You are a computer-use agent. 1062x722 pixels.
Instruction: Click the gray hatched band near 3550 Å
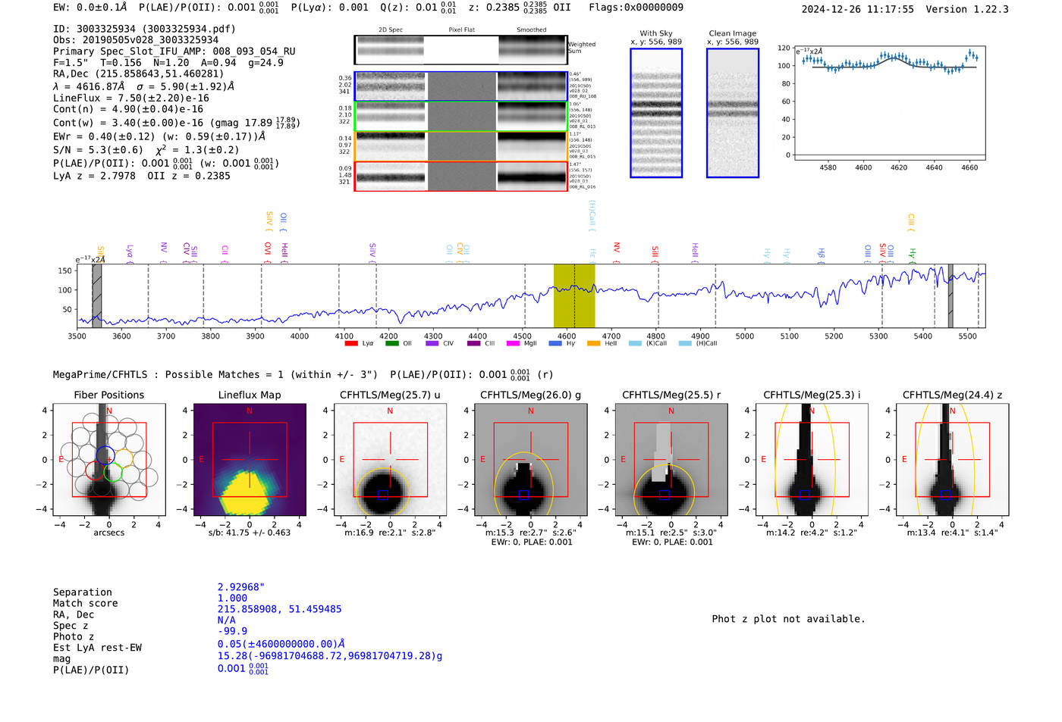(x=97, y=295)
